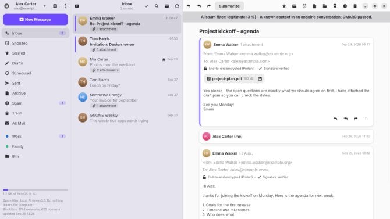Viewport: 390px width, 219px height.
Task: Click the storage usage progress bar
Action: pyautogui.click(x=36, y=190)
